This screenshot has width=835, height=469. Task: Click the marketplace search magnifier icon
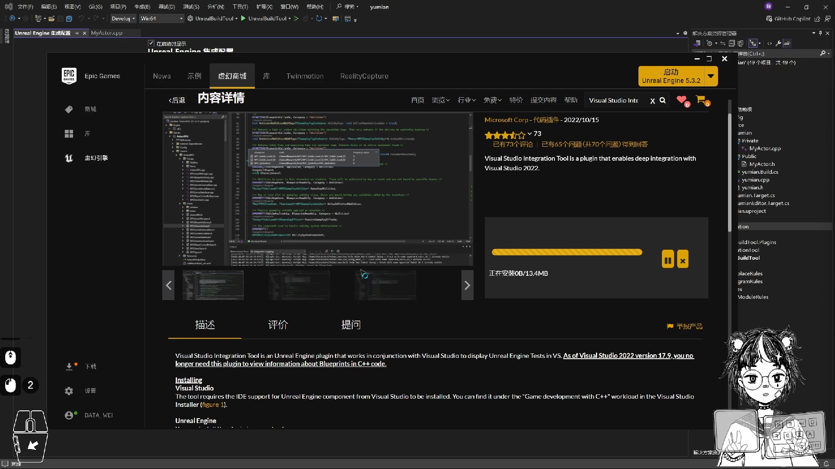pyautogui.click(x=662, y=100)
